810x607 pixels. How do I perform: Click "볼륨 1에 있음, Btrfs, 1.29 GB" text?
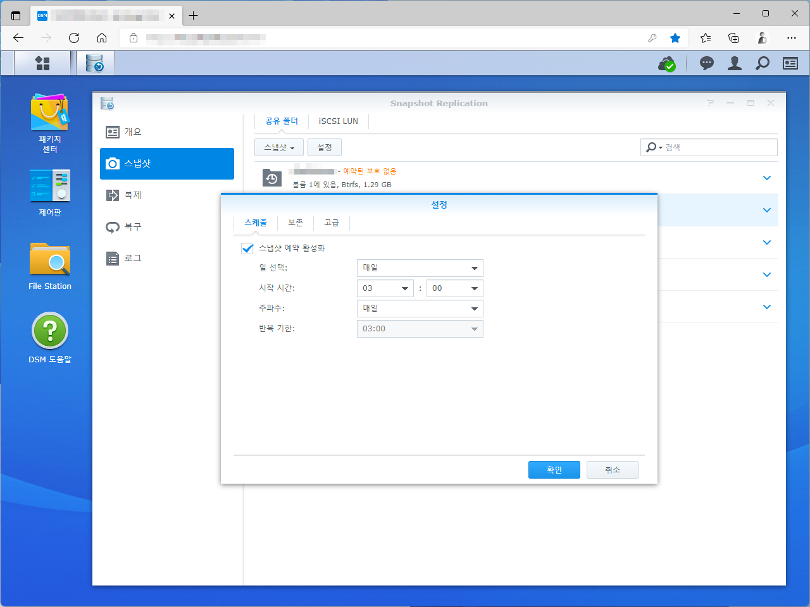point(342,185)
